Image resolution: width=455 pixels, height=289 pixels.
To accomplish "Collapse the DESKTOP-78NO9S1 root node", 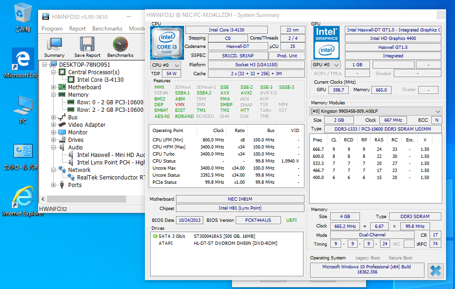I will pos(44,65).
